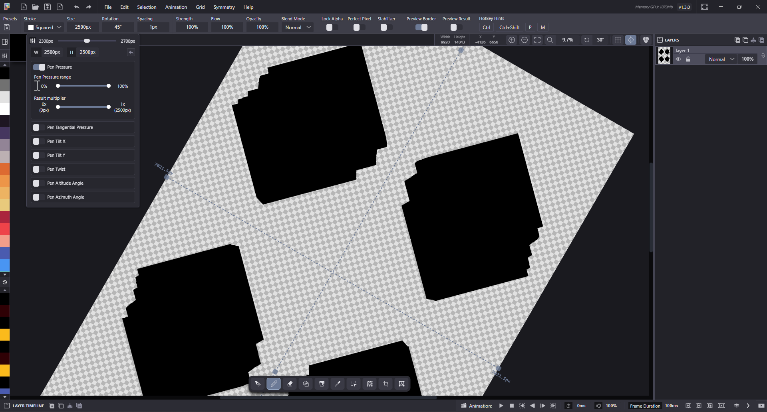Collapse the size dynamics panel arrow
767x412 pixels.
coord(131,52)
